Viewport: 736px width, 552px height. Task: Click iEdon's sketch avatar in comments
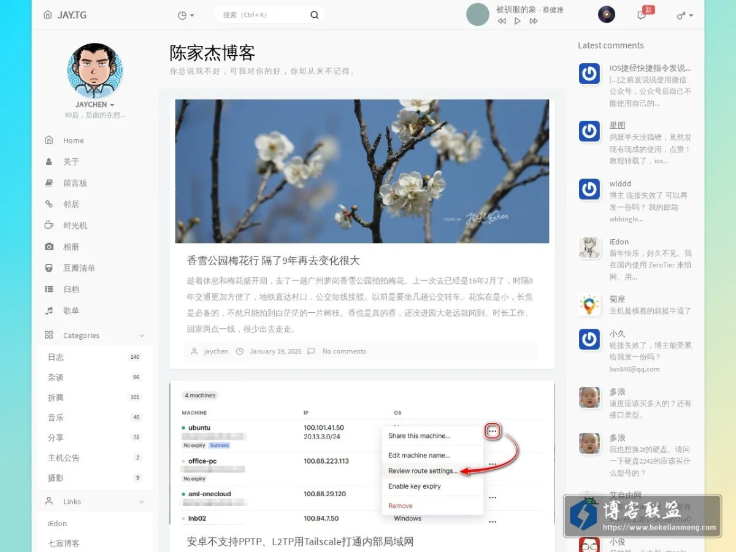pyautogui.click(x=589, y=248)
